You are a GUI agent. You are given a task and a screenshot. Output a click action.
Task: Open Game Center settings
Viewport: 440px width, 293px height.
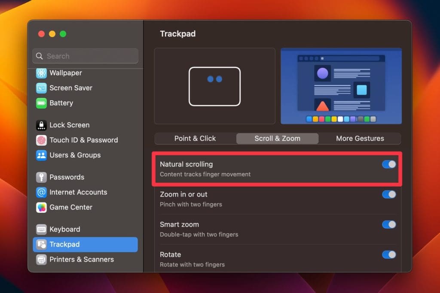[x=86, y=207]
